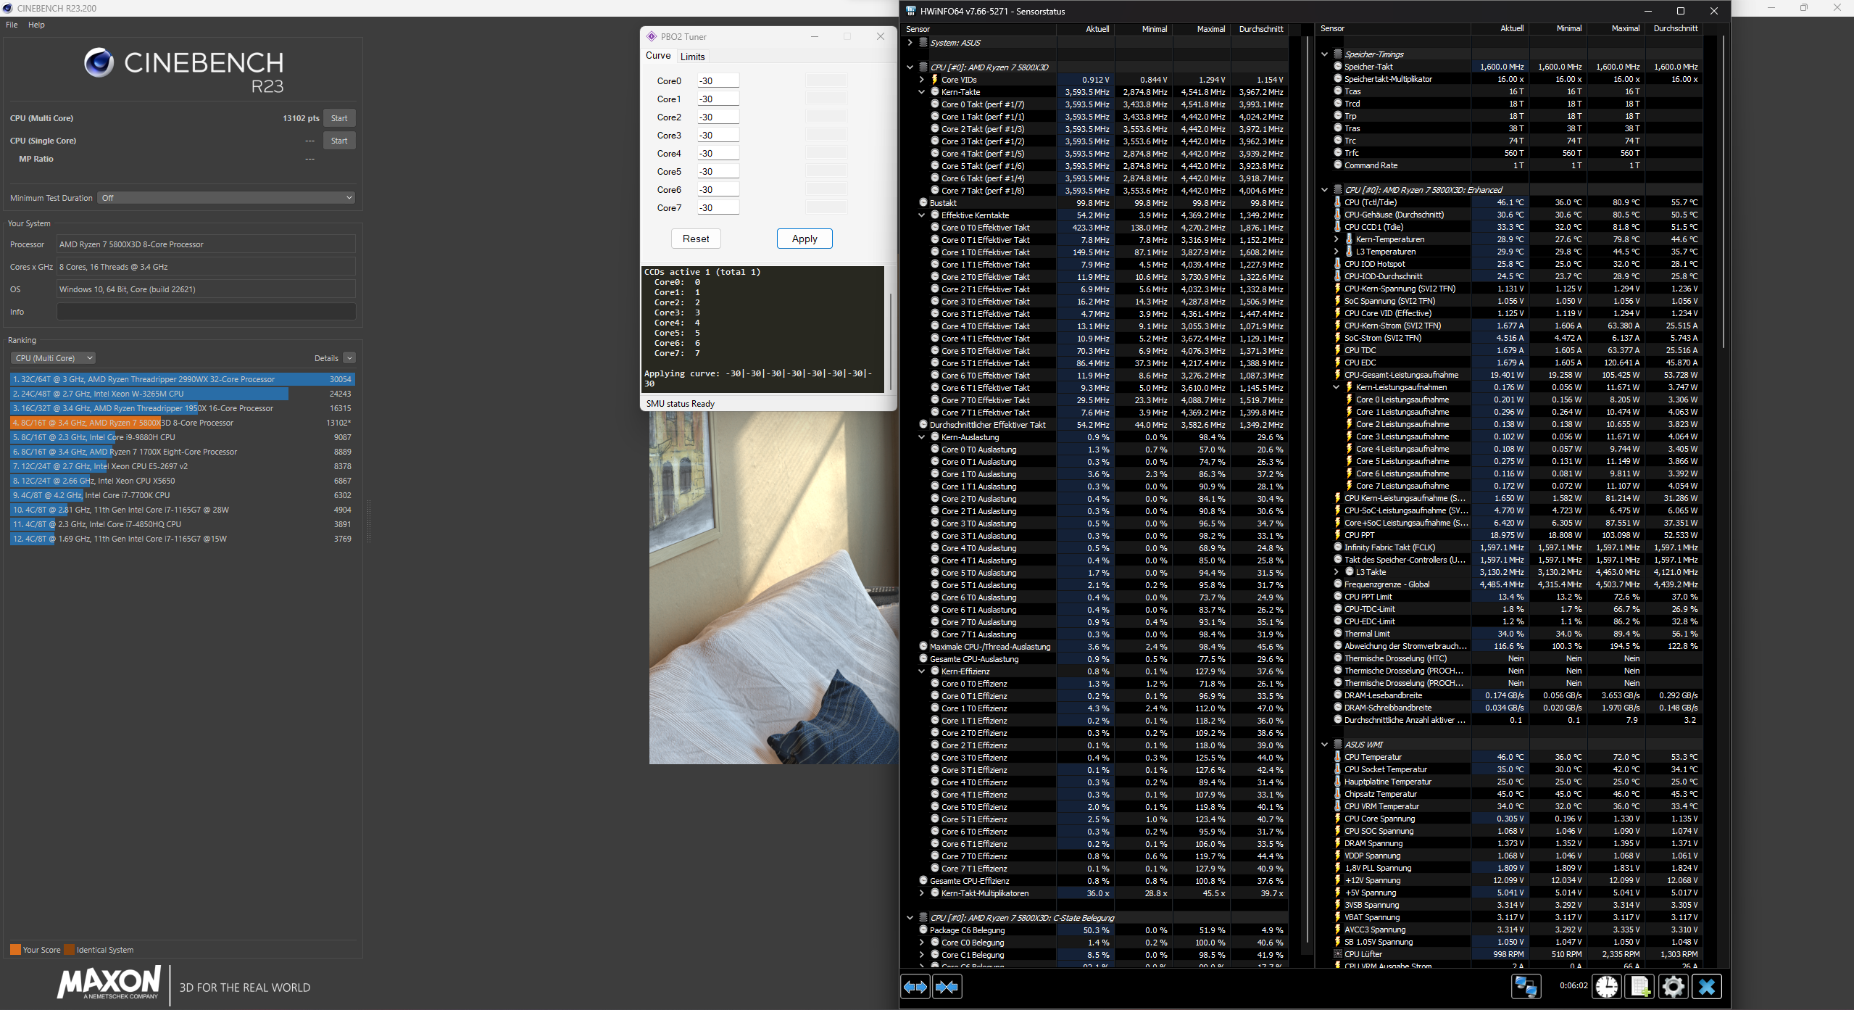Expand the Core VIDs sensor group
Screen dimensions: 1854x1010
click(x=922, y=80)
